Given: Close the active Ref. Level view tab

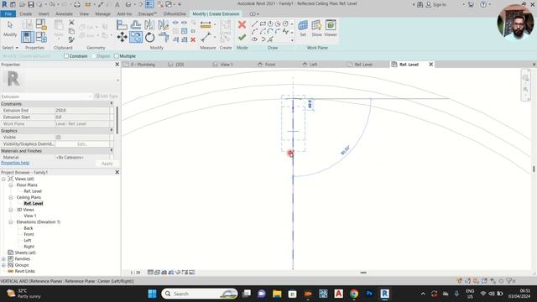Looking at the screenshot, I should [x=431, y=65].
